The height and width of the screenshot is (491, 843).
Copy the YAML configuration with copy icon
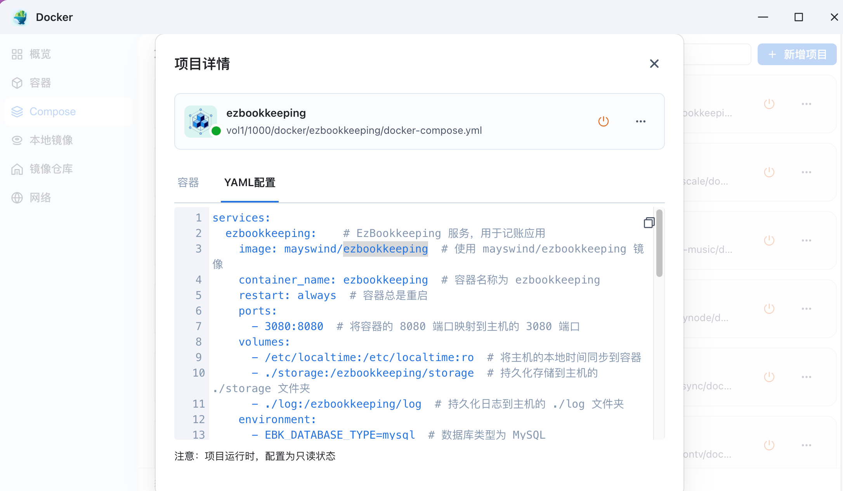click(x=649, y=223)
